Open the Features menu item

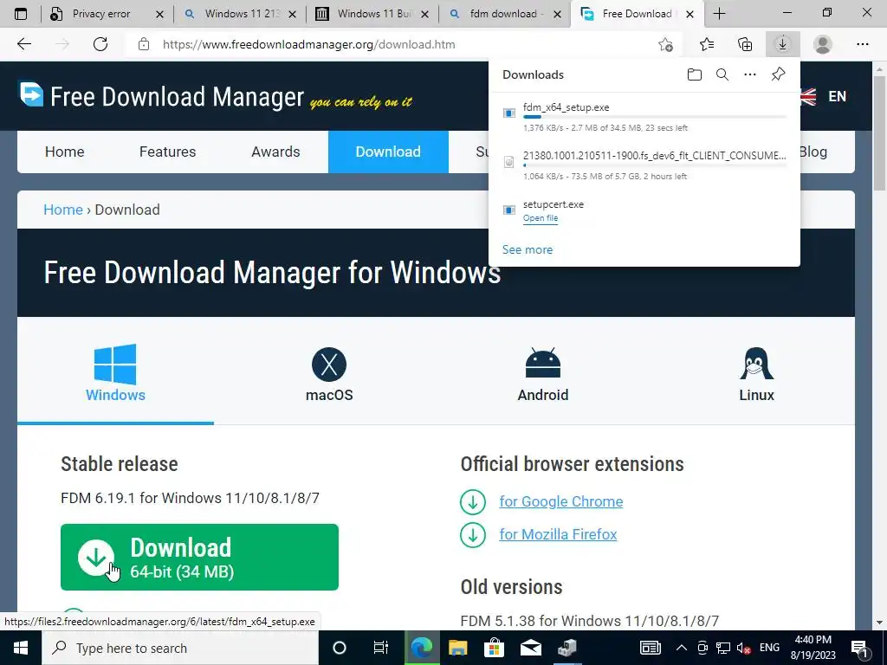[x=167, y=152]
